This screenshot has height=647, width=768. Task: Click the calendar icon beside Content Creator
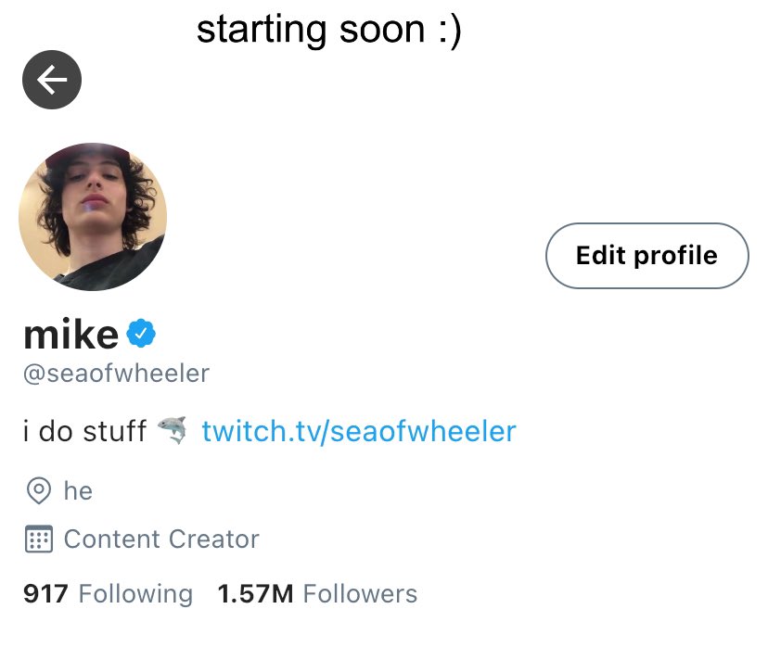(x=38, y=539)
